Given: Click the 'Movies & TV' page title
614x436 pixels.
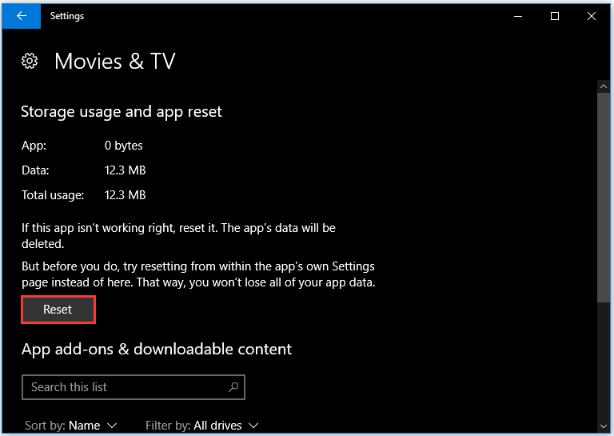Looking at the screenshot, I should [x=115, y=61].
